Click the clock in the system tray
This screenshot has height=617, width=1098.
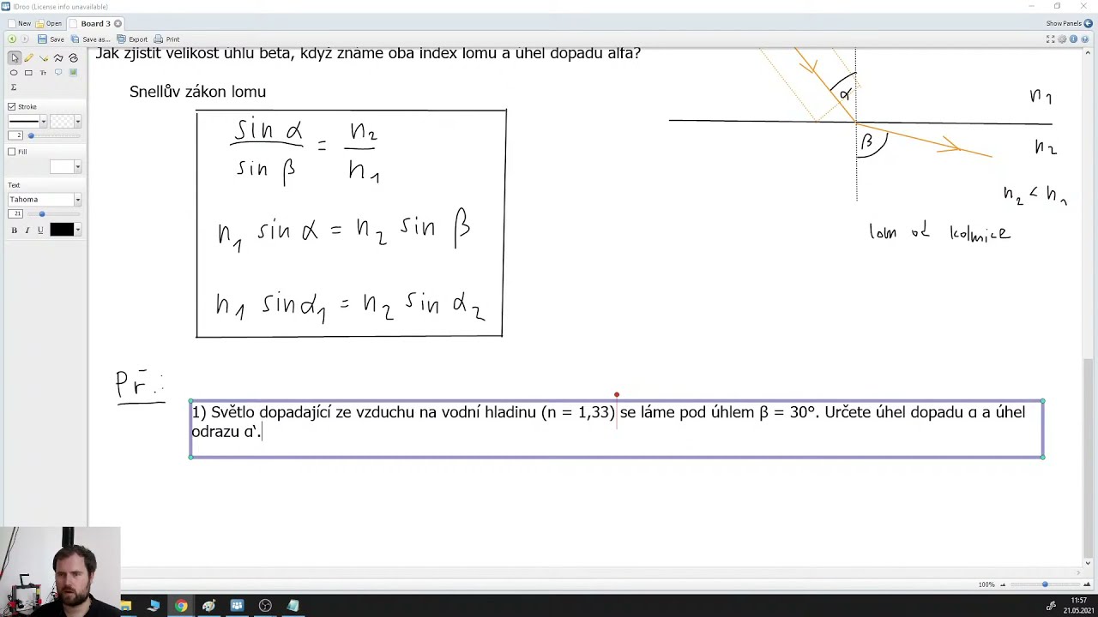(1079, 606)
